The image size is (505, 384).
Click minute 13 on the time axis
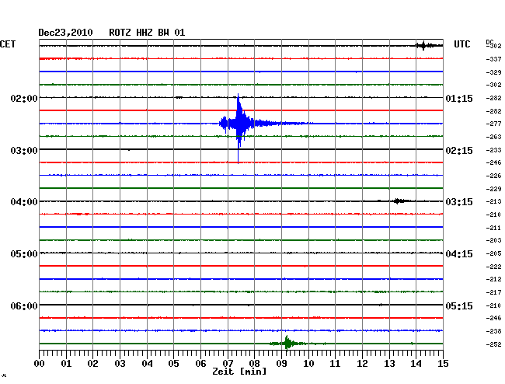tap(389, 364)
